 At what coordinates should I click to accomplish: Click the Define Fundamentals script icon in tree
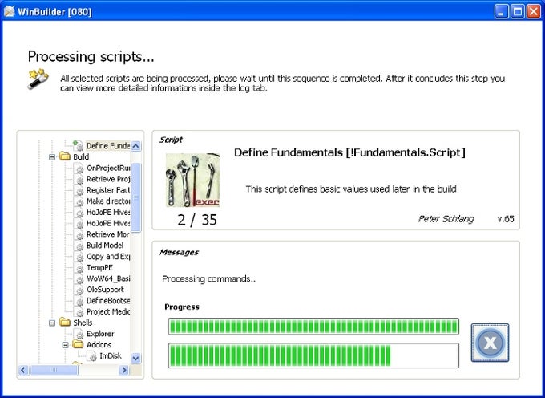coord(79,145)
